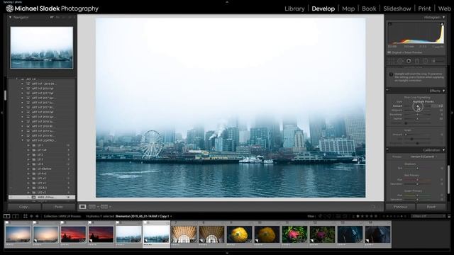Screen dimensions: 454x255
Task: Hide the top module panel arrow
Action: (x=227, y=1)
